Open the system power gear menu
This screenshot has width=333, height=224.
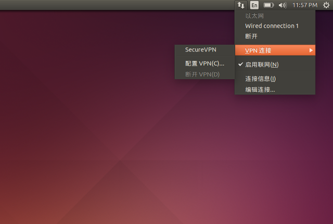click(x=326, y=5)
